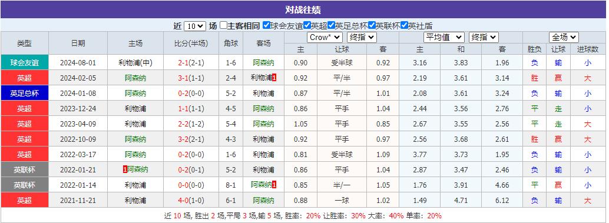Click the 类型 column header
Viewport: 609px width, 223px height.
tap(25, 44)
